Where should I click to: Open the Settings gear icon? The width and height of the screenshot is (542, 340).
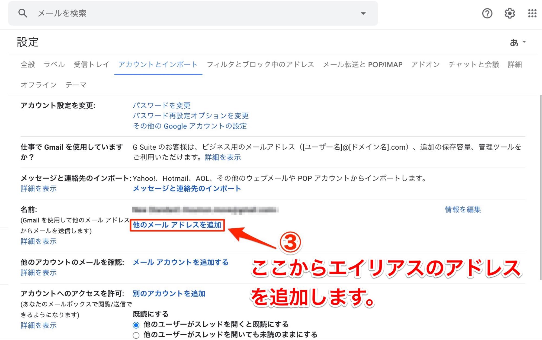coord(510,13)
